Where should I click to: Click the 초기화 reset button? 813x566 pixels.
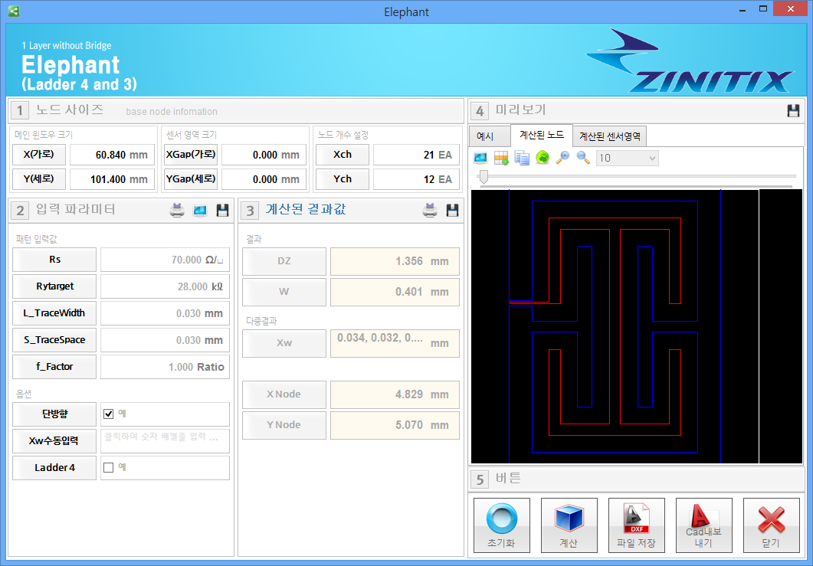(x=501, y=525)
